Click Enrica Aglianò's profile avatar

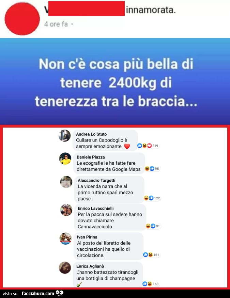tap(65, 268)
